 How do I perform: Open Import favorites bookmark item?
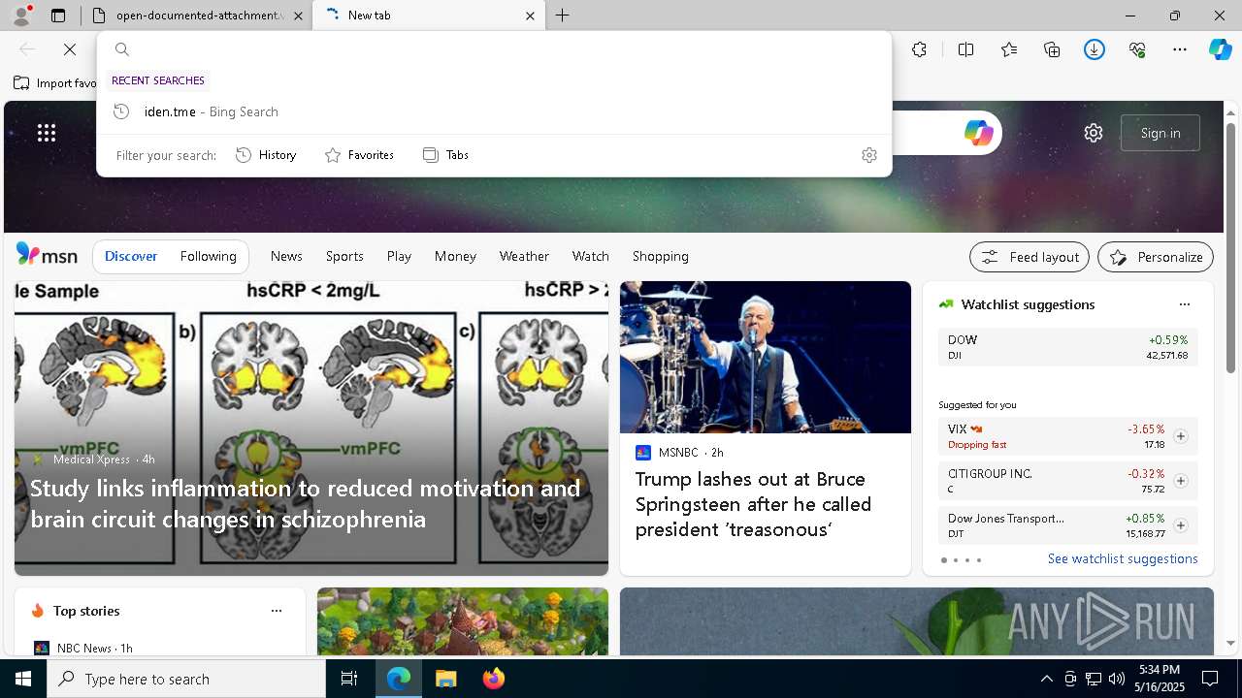(x=55, y=83)
